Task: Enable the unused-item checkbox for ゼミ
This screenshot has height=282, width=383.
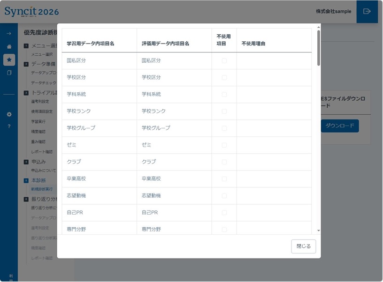Action: [224, 145]
